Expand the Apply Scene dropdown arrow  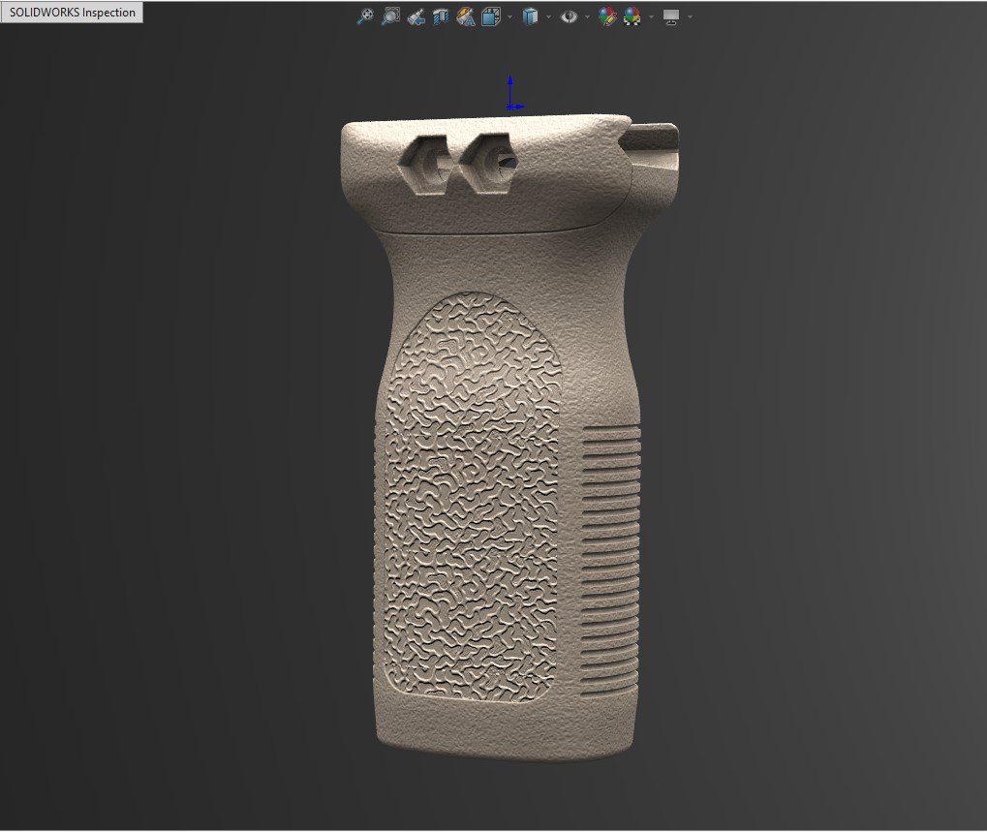(x=651, y=17)
